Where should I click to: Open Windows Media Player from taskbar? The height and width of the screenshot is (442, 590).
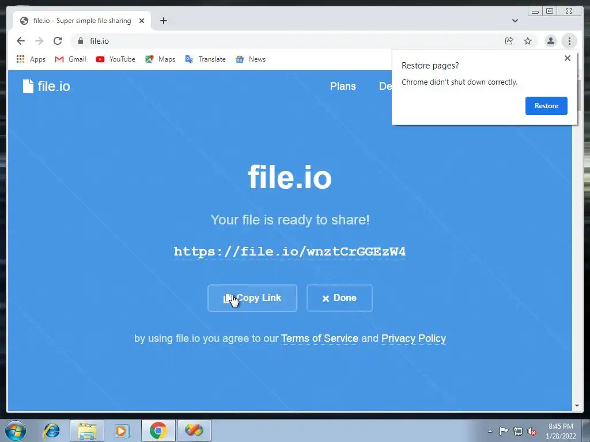pyautogui.click(x=122, y=430)
